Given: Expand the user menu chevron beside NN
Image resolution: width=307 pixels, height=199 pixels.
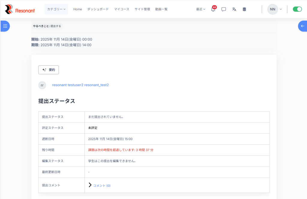Looking at the screenshot, I should pos(281,9).
